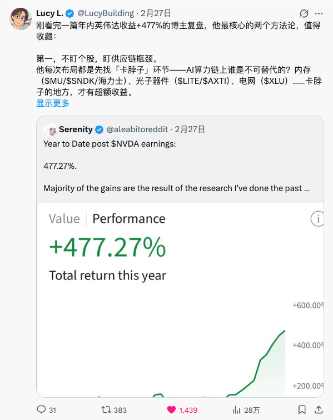Viewport: 333px width, 420px height.
Task: Repost using the retweet icon with 383
Action: point(106,410)
